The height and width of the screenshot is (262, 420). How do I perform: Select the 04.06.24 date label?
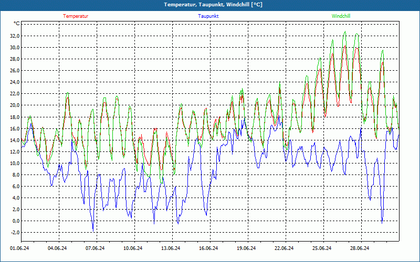pos(57,248)
